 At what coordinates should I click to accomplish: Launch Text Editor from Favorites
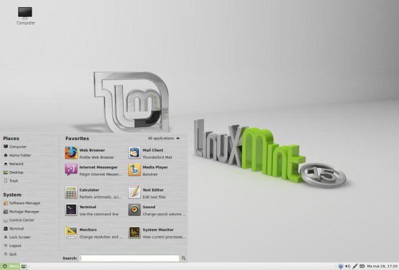tap(135, 192)
